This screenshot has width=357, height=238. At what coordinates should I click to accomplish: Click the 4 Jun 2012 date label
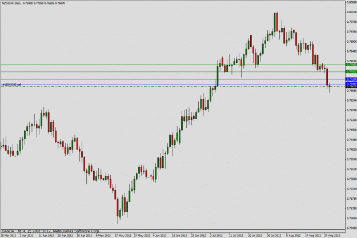(x=159, y=236)
